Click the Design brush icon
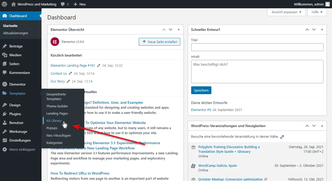 [x=5, y=105]
